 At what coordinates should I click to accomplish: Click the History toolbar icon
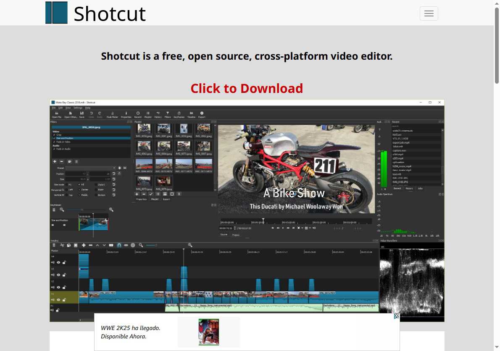158,115
